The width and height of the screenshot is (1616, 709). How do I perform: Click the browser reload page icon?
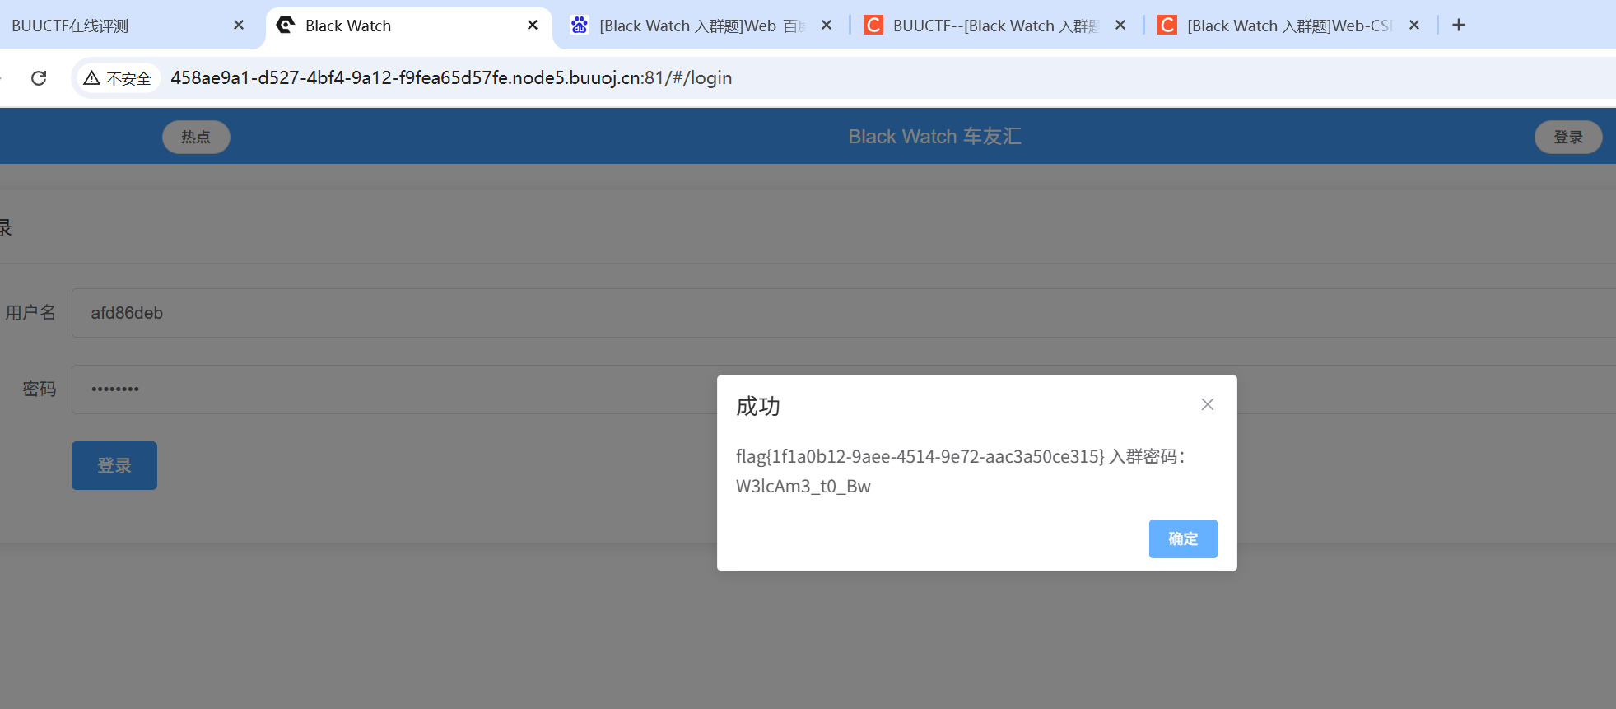pos(39,78)
